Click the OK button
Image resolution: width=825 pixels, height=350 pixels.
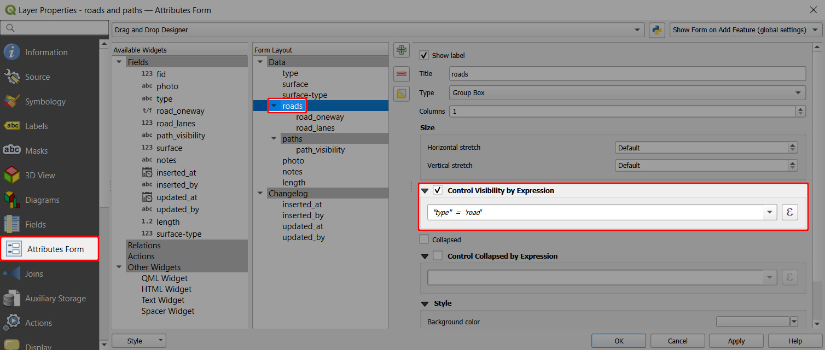pos(619,341)
